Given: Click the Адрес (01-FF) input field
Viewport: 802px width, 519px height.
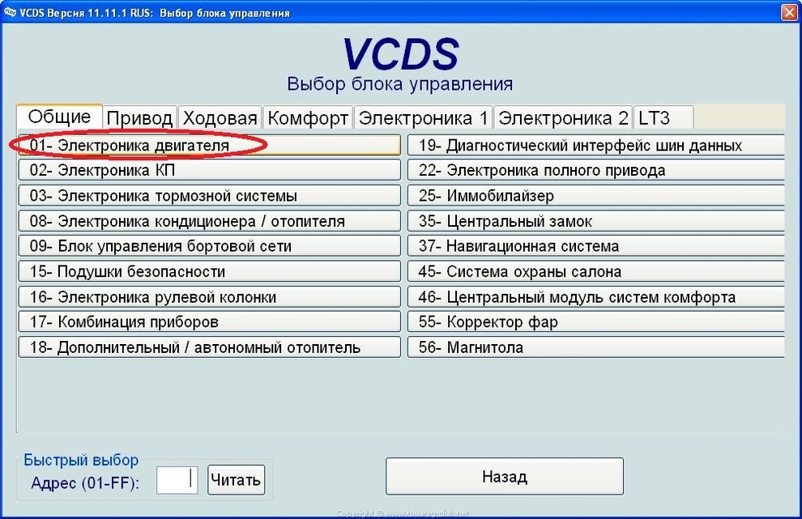Looking at the screenshot, I should tap(177, 479).
